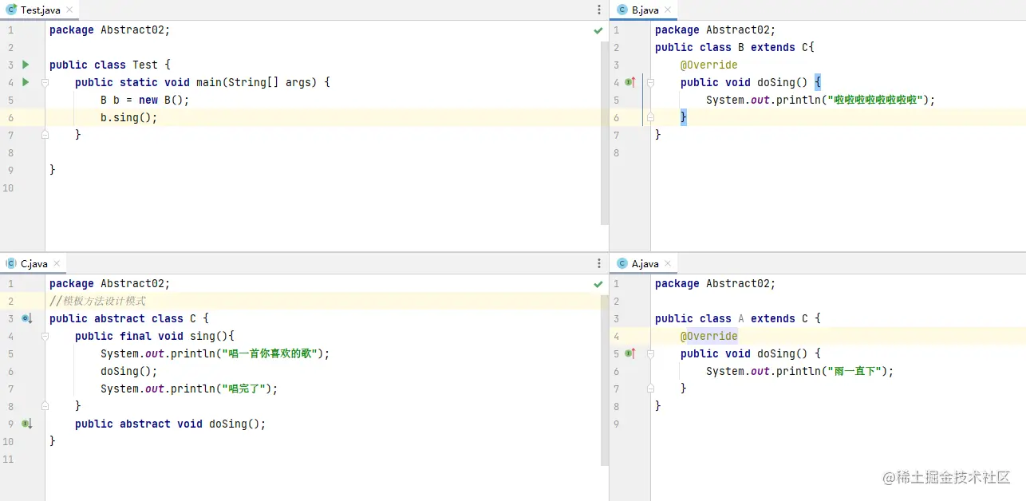Click line number 7 in C.java gutter

point(10,389)
